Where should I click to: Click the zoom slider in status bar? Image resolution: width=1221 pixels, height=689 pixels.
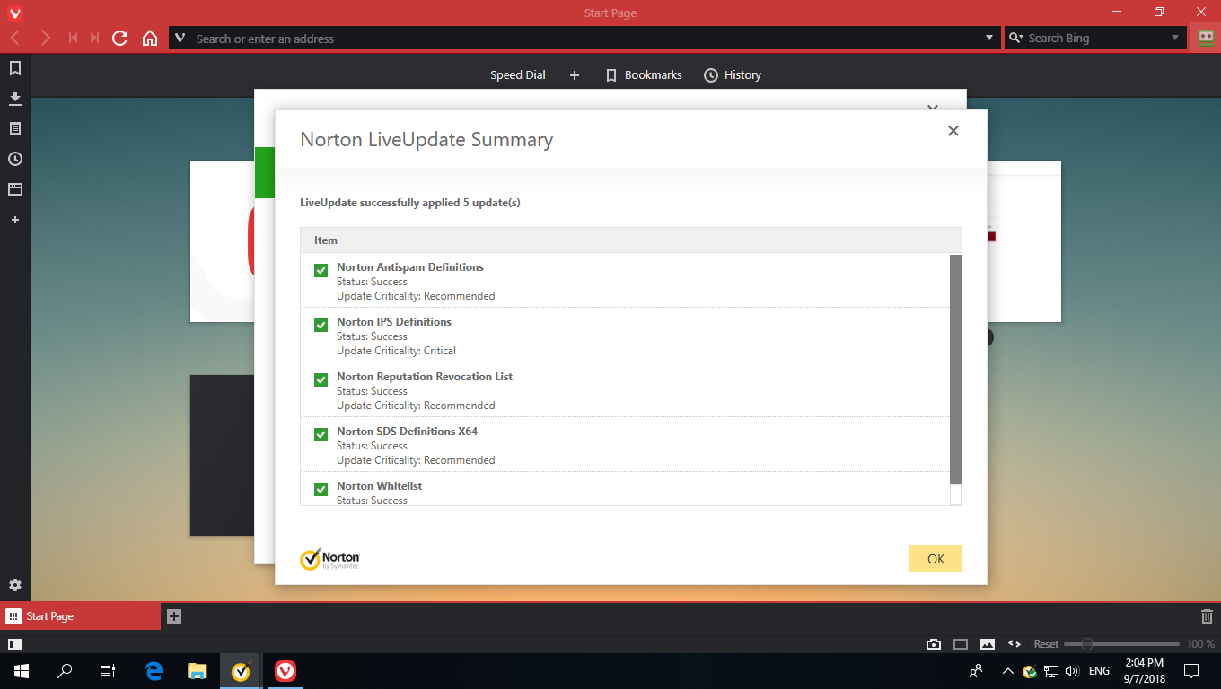[x=1121, y=644]
